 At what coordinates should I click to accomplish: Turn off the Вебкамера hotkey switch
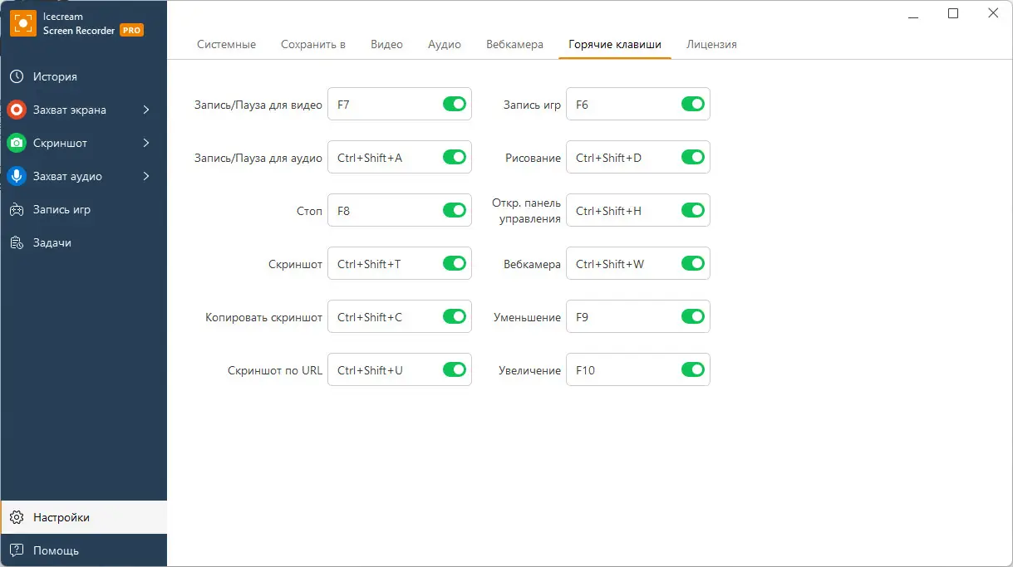[692, 263]
